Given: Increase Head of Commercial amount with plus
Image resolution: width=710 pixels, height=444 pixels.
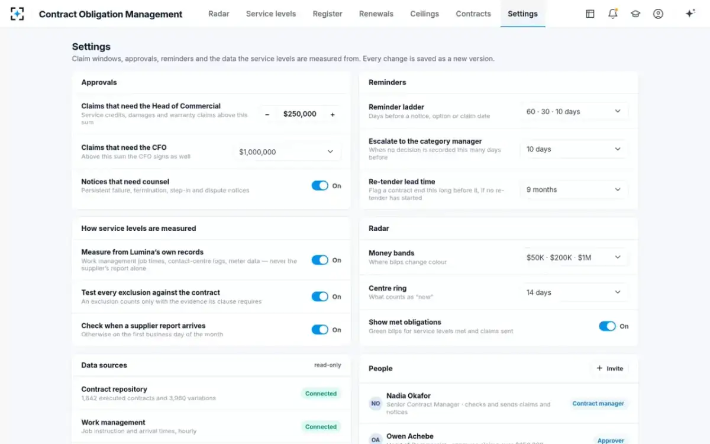Looking at the screenshot, I should click(333, 114).
